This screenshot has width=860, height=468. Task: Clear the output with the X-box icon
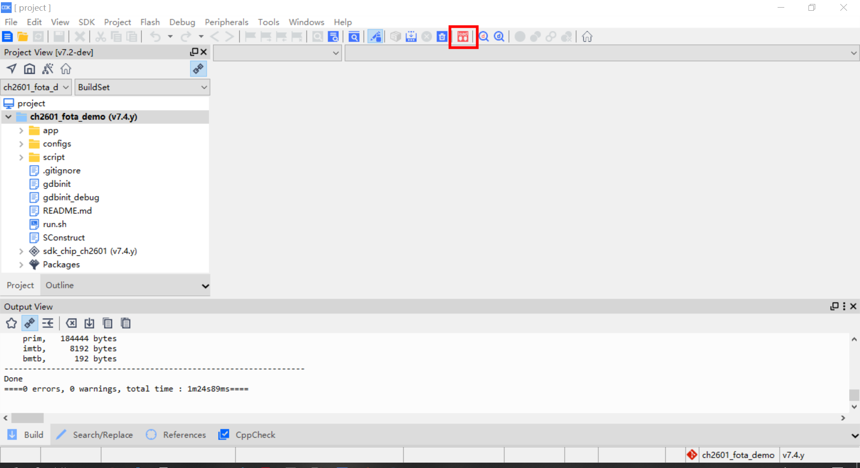[71, 323]
